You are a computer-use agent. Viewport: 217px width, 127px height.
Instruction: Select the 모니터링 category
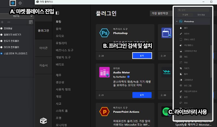point(61,125)
